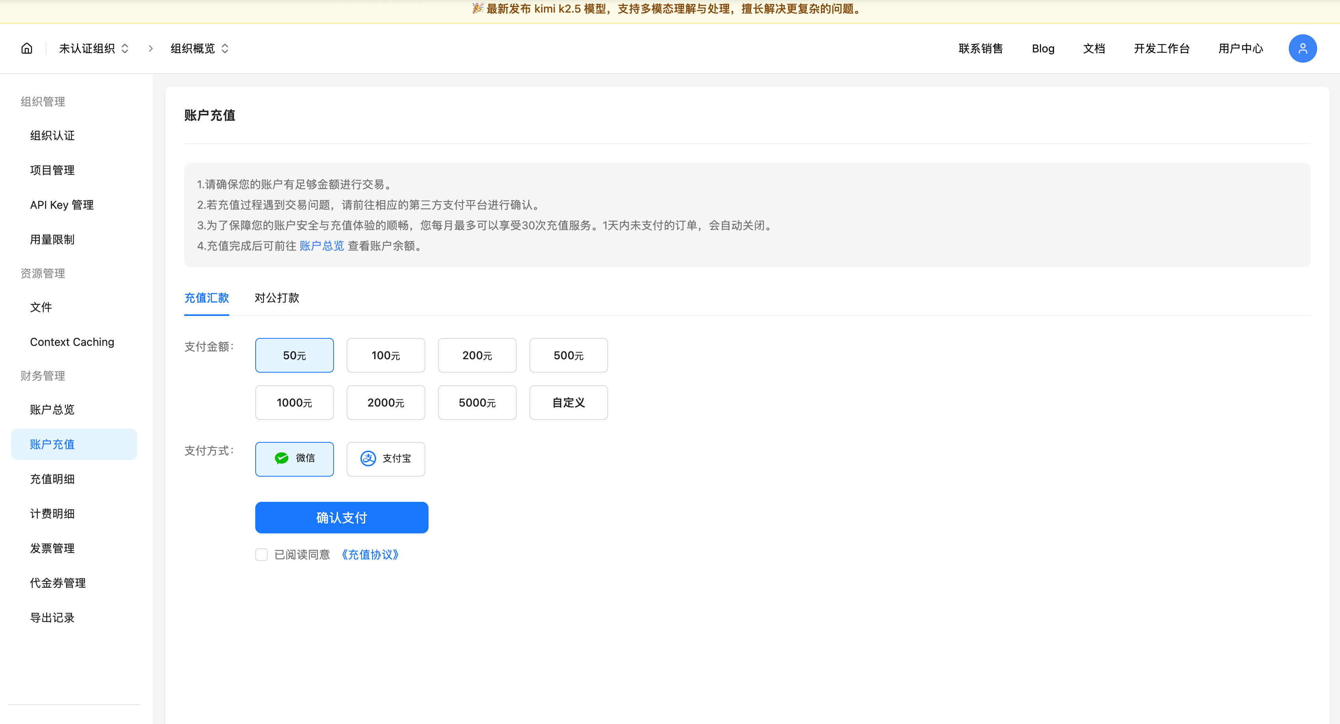Click the party popper announcement icon
The image size is (1340, 724).
click(x=477, y=8)
